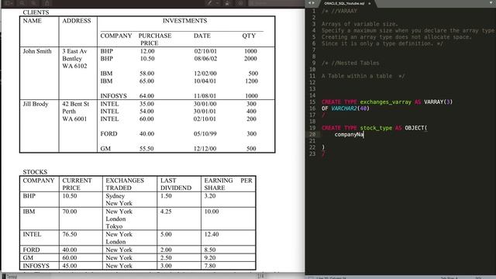Click line number 23 in the gutter

(x=312, y=153)
